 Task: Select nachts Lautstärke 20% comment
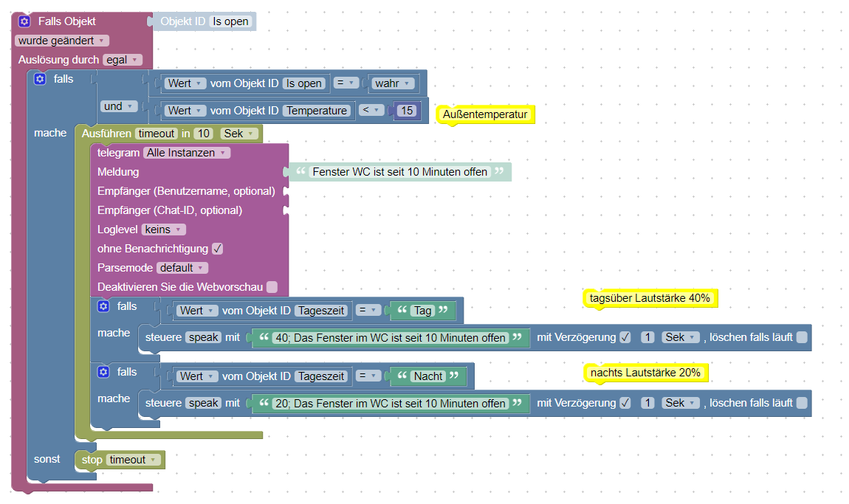click(x=645, y=373)
